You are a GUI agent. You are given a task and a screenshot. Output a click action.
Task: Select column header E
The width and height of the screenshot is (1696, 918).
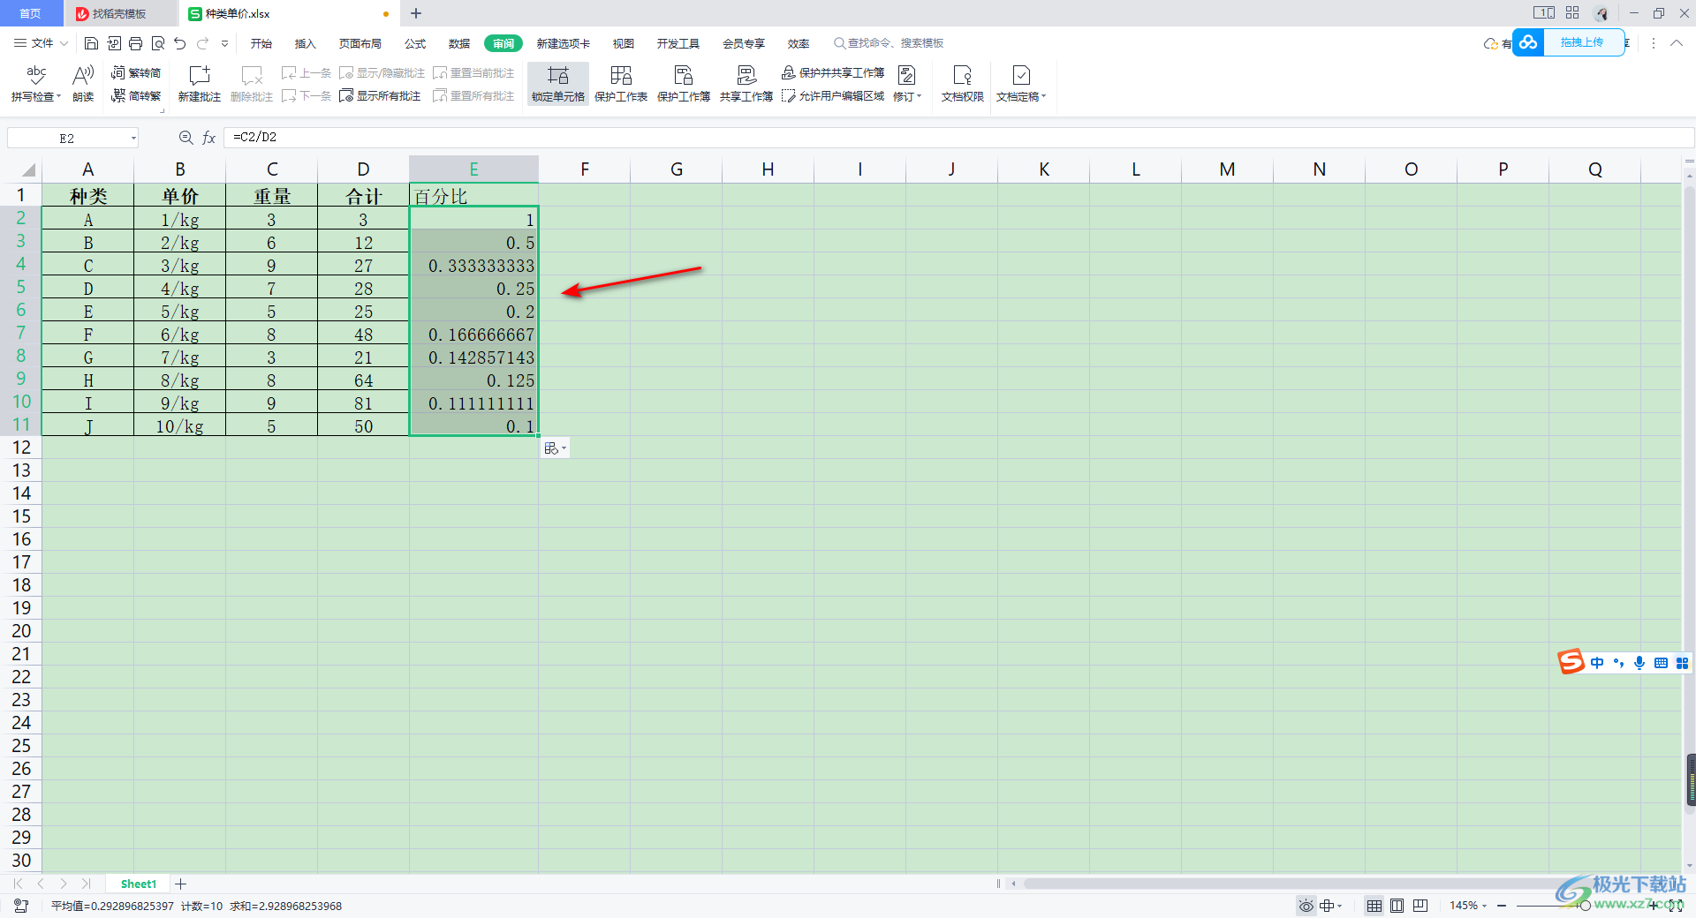click(474, 169)
